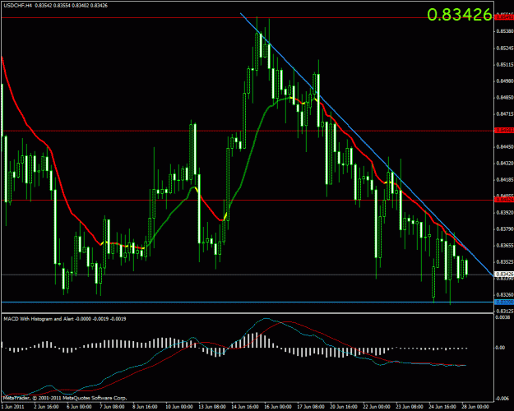The height and width of the screenshot is (411, 514).
Task: Click the 0.84715 price axis label
Action: click(504, 113)
